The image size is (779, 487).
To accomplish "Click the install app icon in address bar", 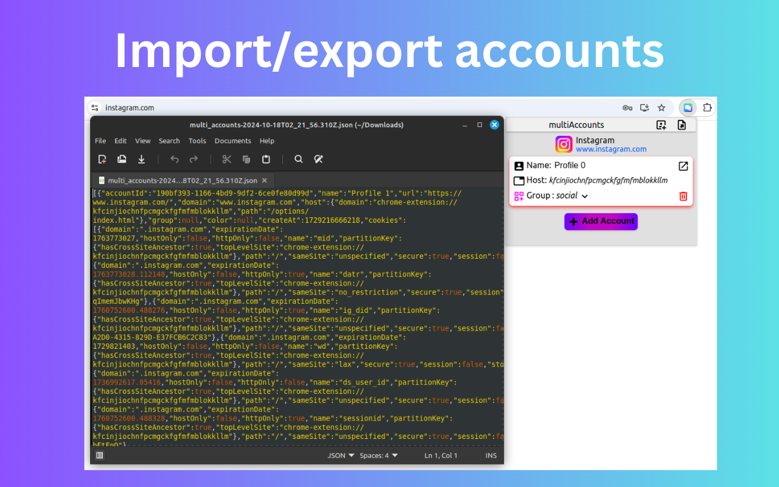I will tap(645, 108).
